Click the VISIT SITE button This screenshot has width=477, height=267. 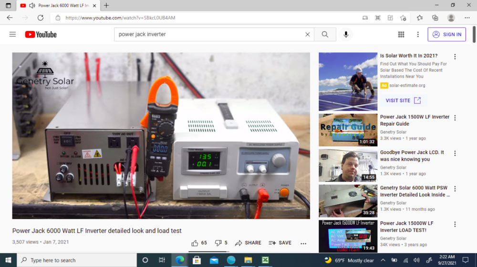pos(403,100)
